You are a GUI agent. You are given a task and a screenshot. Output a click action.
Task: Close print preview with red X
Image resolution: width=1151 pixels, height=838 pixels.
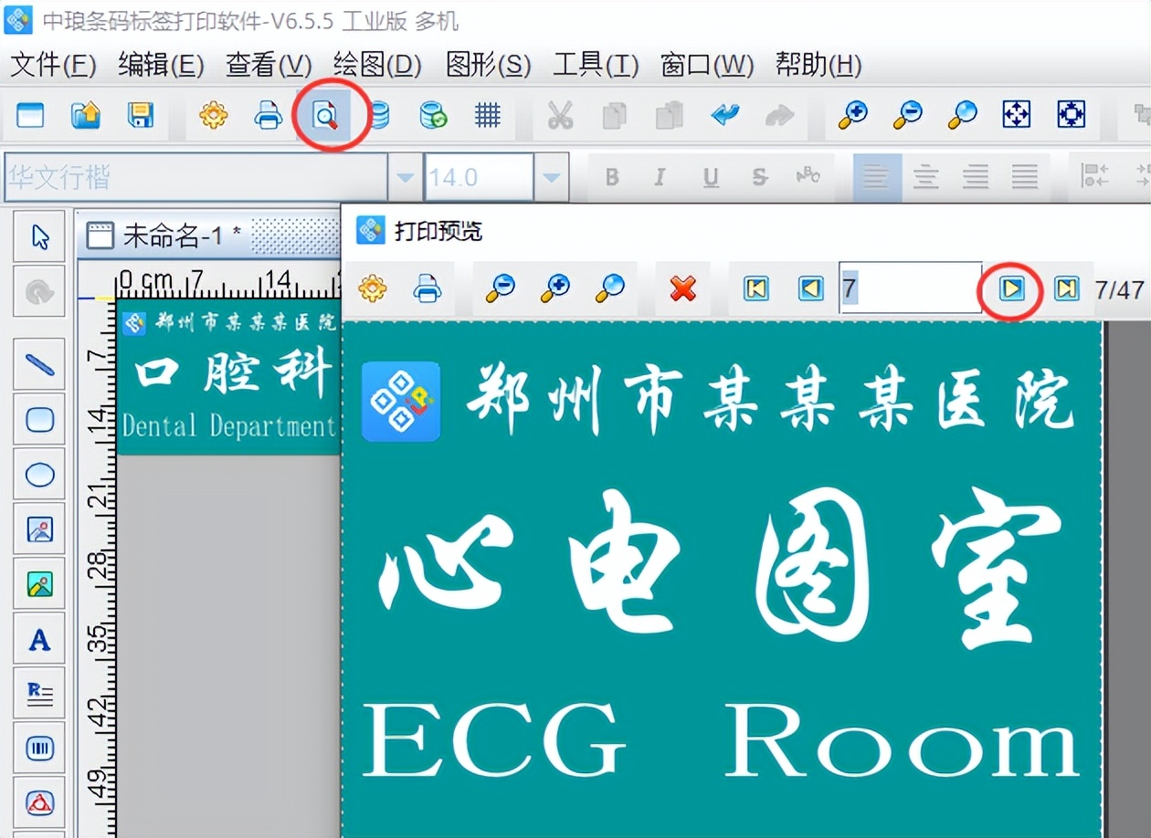pyautogui.click(x=682, y=289)
